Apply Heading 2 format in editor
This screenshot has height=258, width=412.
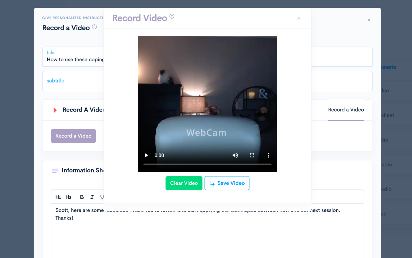coord(68,197)
